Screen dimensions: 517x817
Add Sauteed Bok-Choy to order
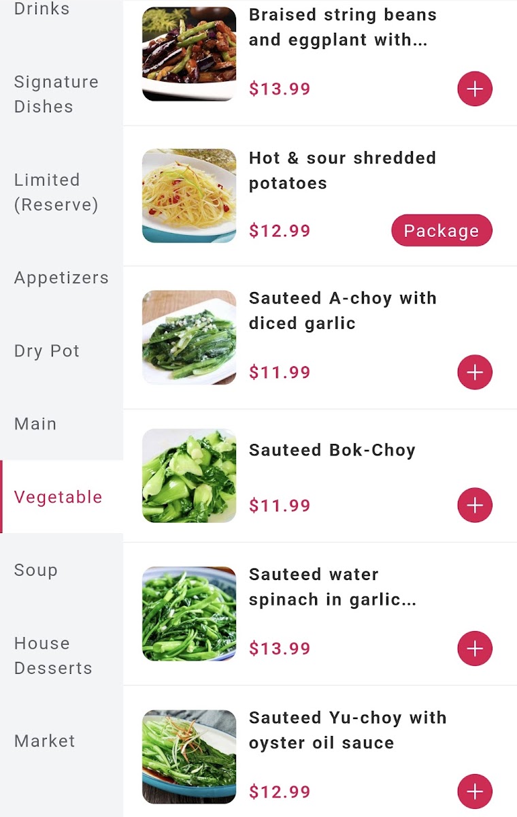[x=475, y=505]
